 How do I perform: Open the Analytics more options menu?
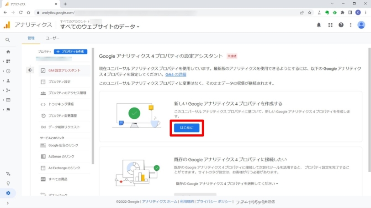[x=350, y=25]
